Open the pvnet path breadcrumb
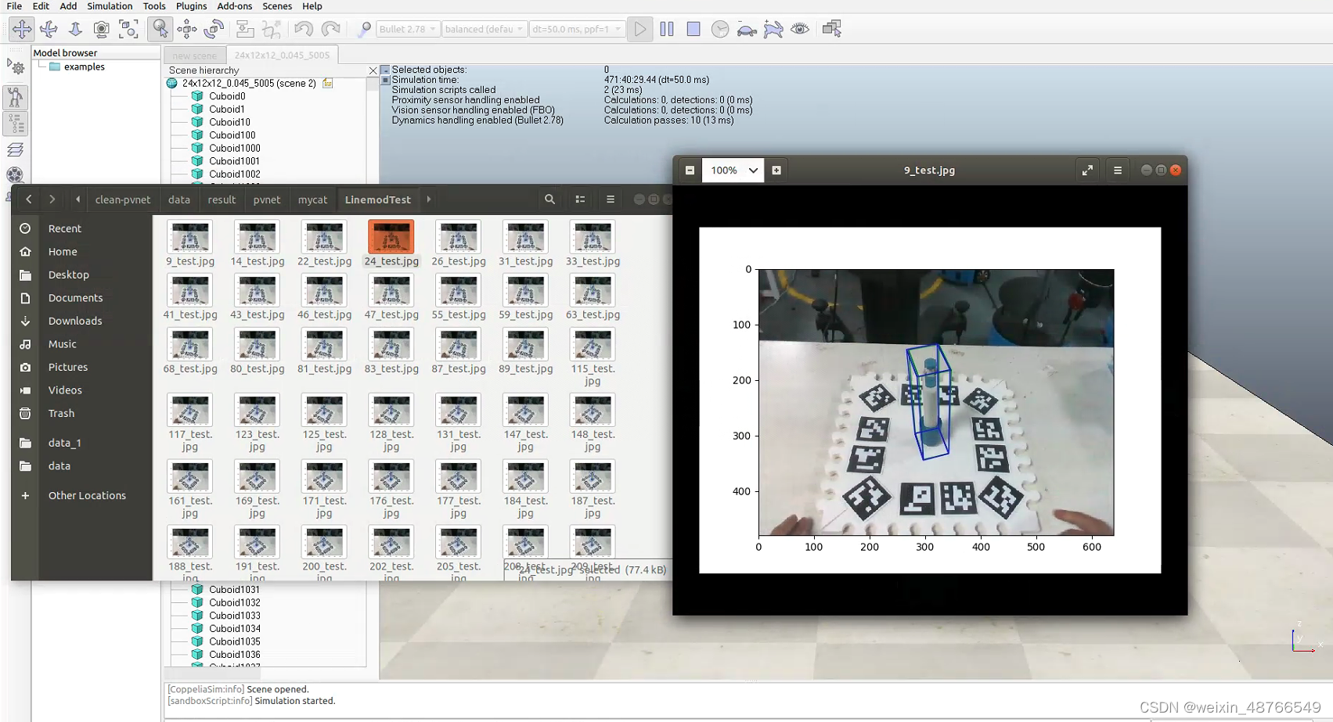Viewport: 1333px width, 722px height. point(266,199)
